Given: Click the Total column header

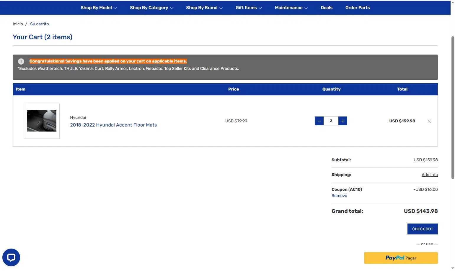Looking at the screenshot, I should point(402,89).
